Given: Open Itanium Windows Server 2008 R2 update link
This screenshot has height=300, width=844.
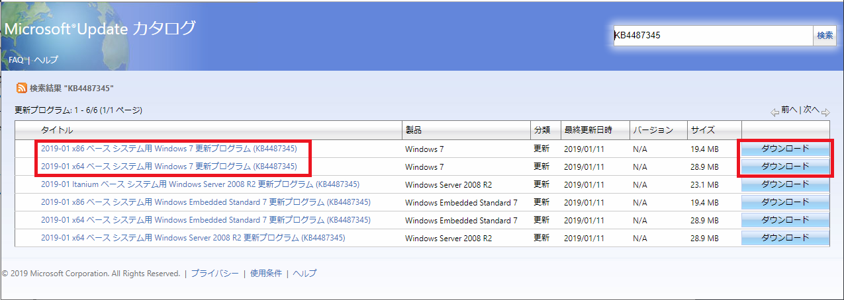Looking at the screenshot, I should [200, 184].
